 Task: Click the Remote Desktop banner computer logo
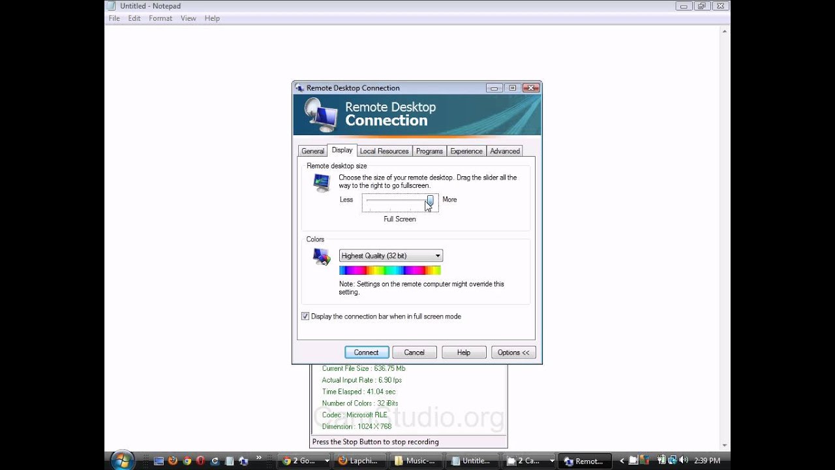coord(320,115)
